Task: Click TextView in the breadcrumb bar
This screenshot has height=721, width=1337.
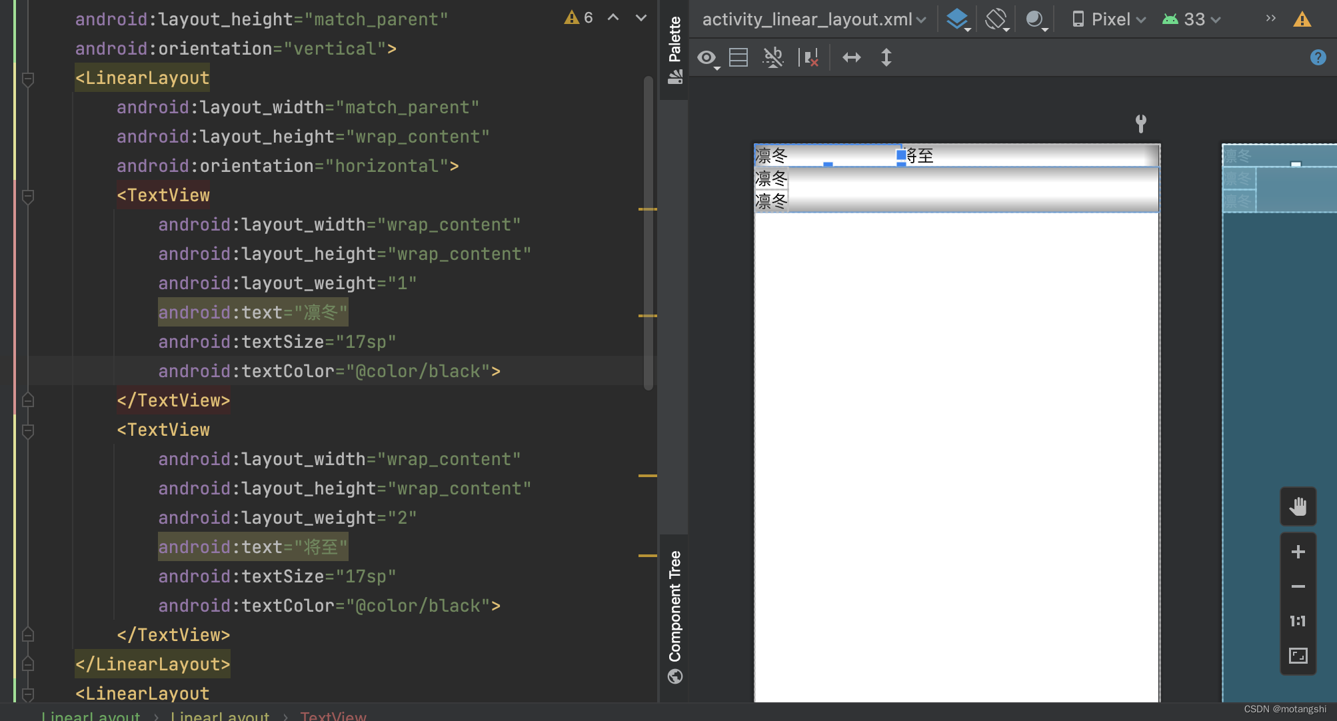Action: click(333, 716)
